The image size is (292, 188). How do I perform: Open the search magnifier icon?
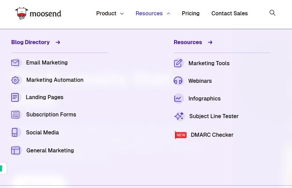[272, 13]
